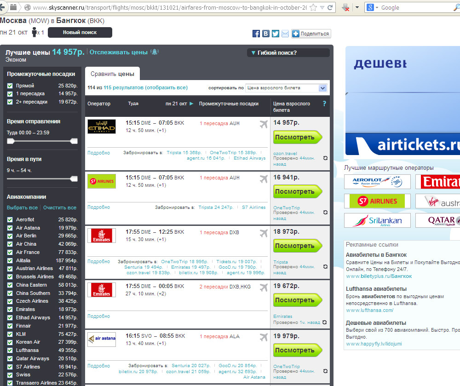
Task: Refresh the 19 672р. price check
Action: (324, 323)
